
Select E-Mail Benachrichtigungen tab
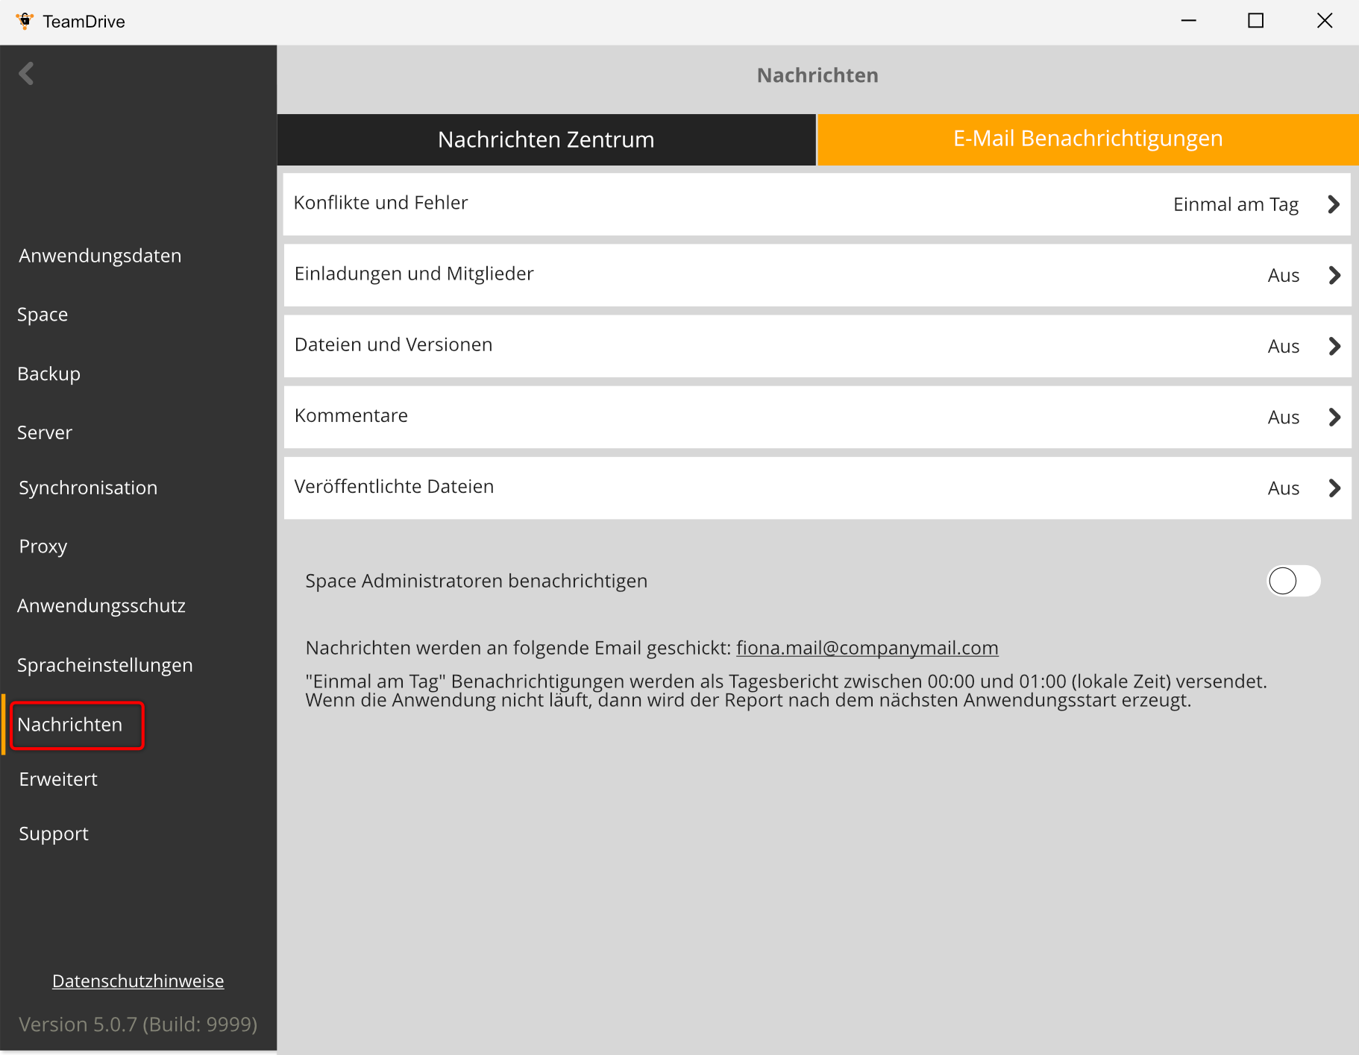1087,139
